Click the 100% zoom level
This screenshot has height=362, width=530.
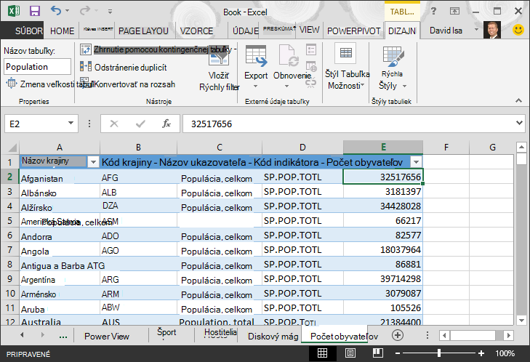point(505,353)
